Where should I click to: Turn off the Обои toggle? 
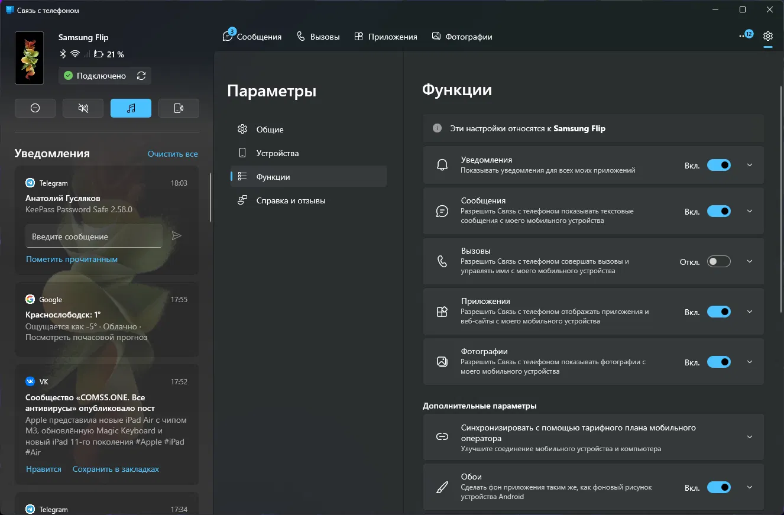pos(719,487)
